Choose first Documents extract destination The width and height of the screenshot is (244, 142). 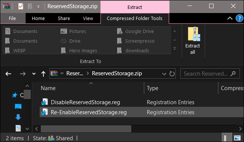pyautogui.click(x=21, y=31)
